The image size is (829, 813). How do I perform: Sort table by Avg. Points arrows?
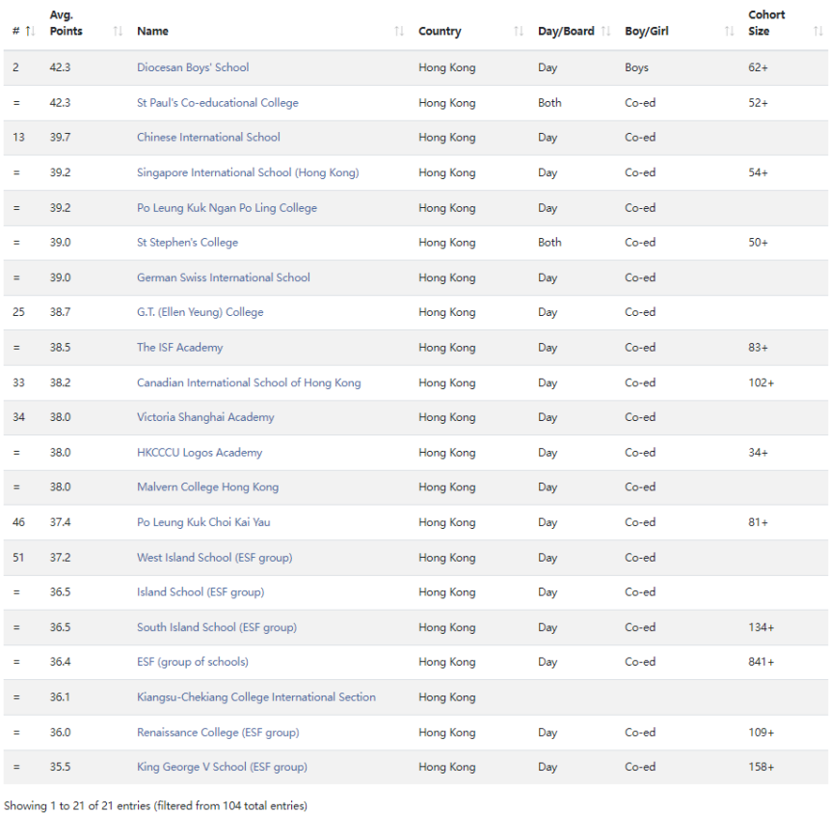(118, 31)
